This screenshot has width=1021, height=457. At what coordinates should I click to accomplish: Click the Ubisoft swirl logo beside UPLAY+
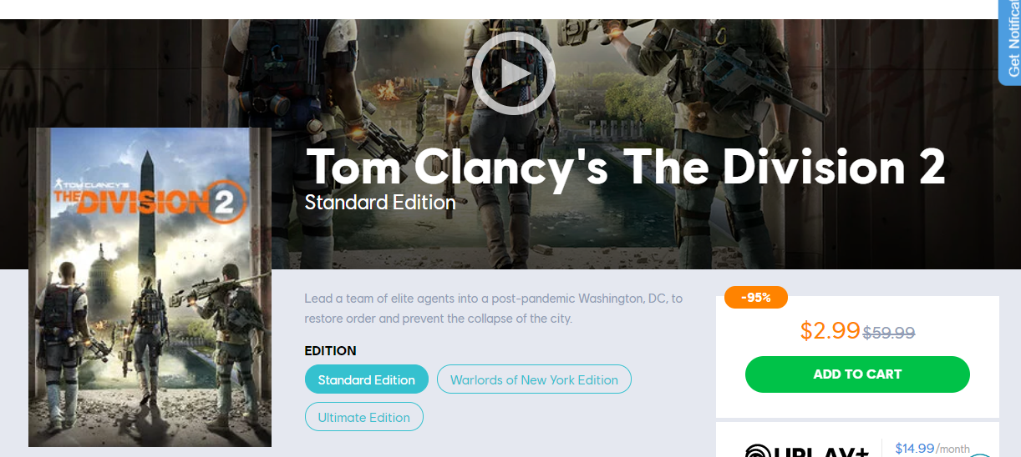[758, 451]
